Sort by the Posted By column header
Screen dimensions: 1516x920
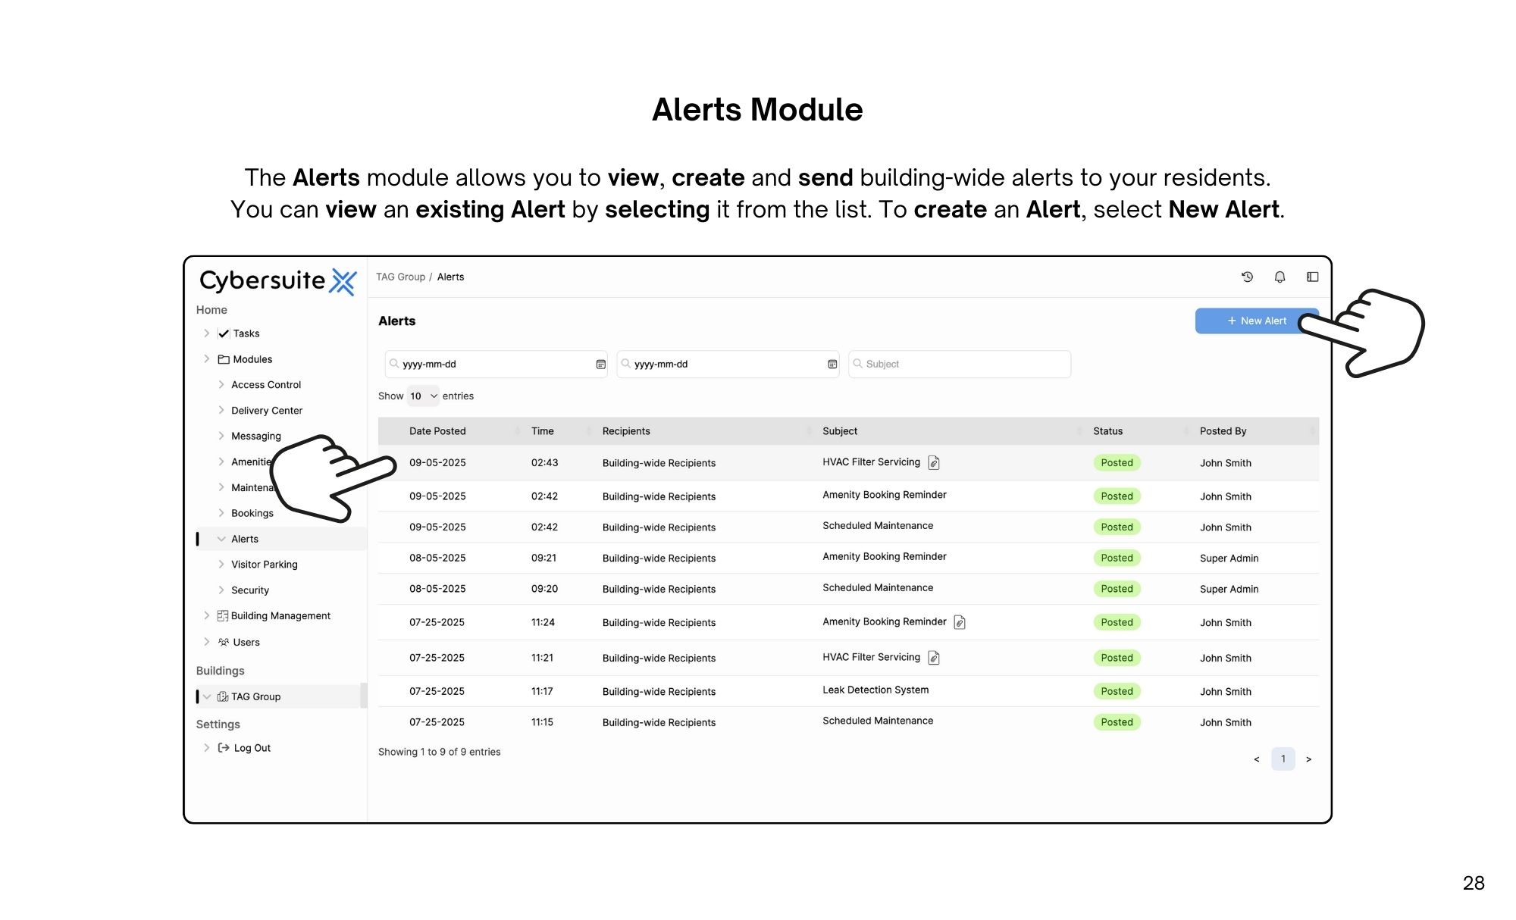pyautogui.click(x=1223, y=431)
